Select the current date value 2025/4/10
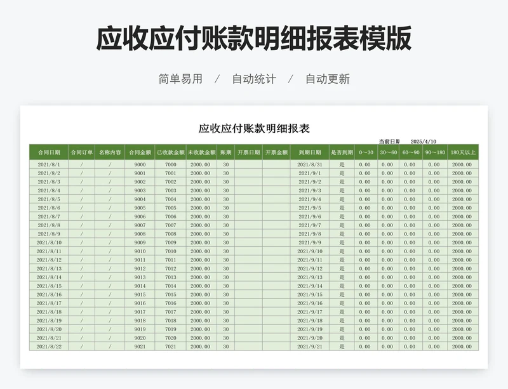The height and width of the screenshot is (389, 508). (x=423, y=142)
